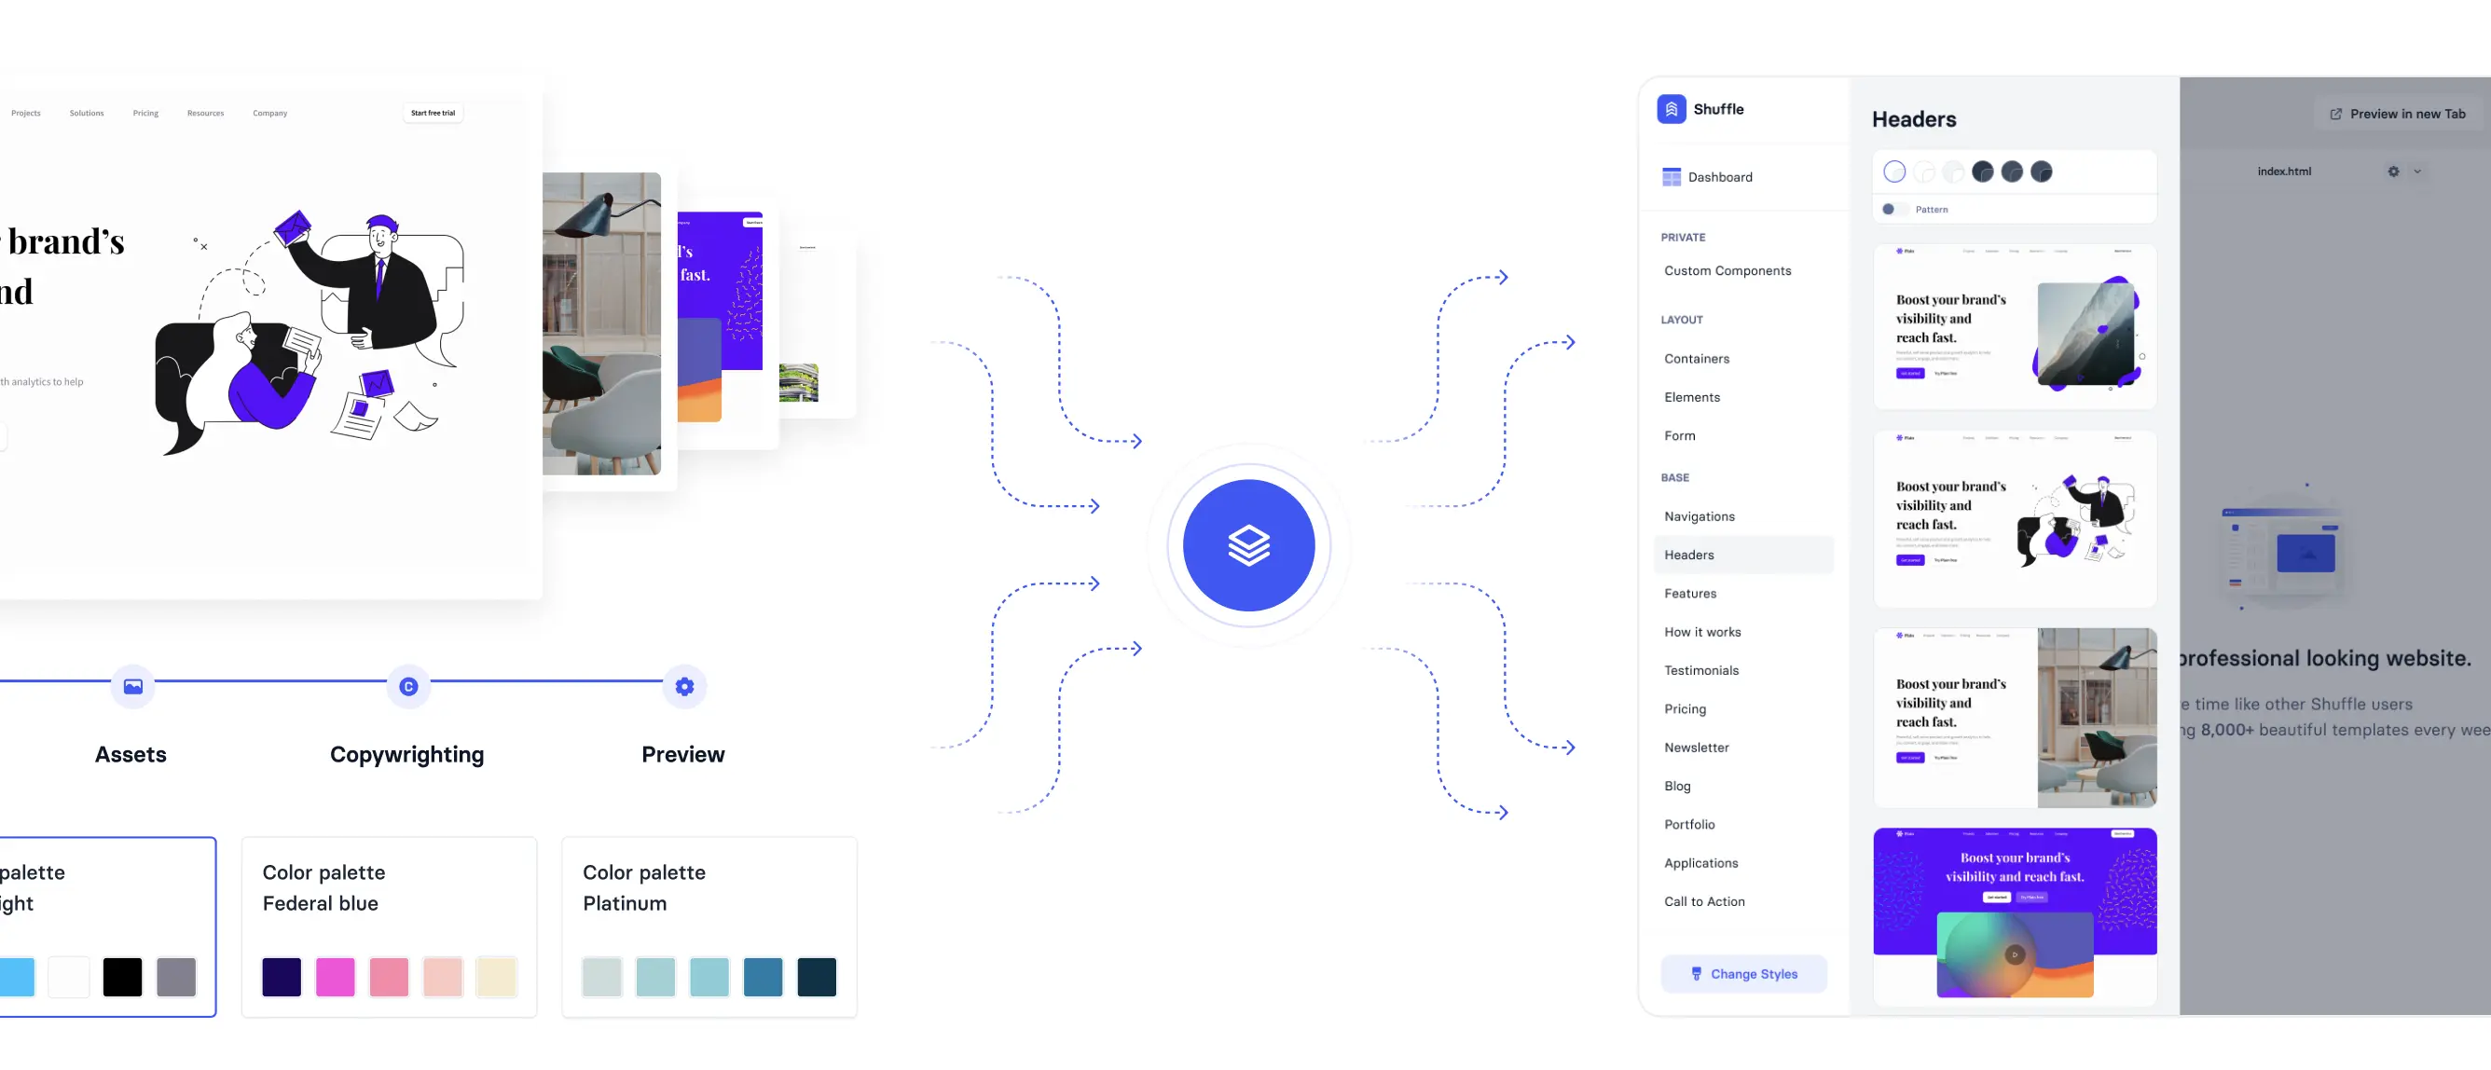
Task: Click the Preview gear icon on the timeline
Action: click(683, 686)
